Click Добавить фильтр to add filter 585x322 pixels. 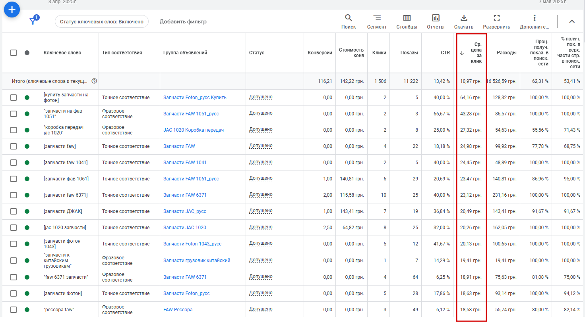click(183, 21)
